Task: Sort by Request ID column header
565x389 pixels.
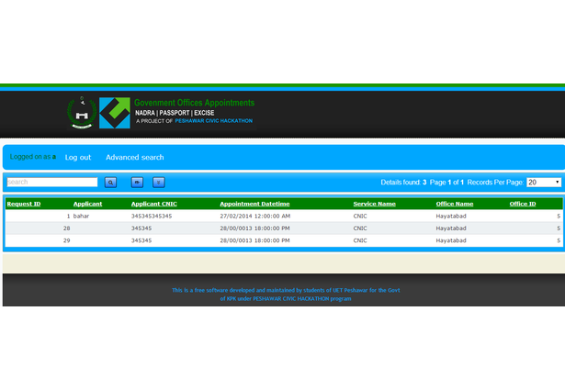Action: pyautogui.click(x=24, y=204)
